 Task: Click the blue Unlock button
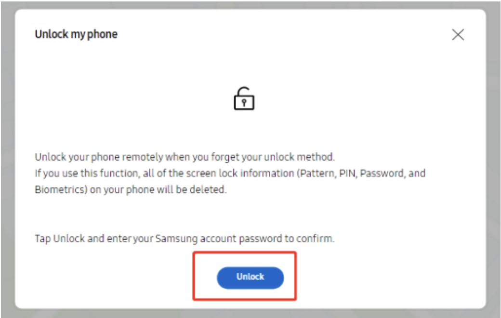(250, 278)
